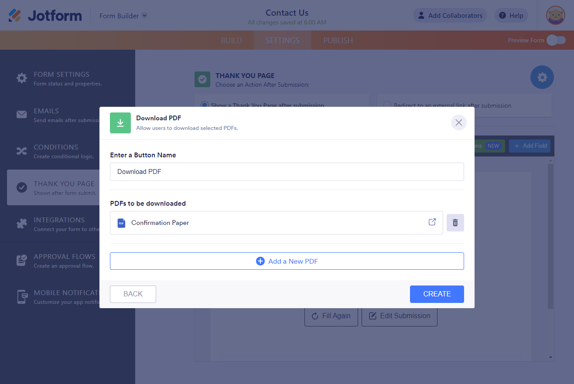
Task: Click the CREATE button
Action: pyautogui.click(x=437, y=294)
